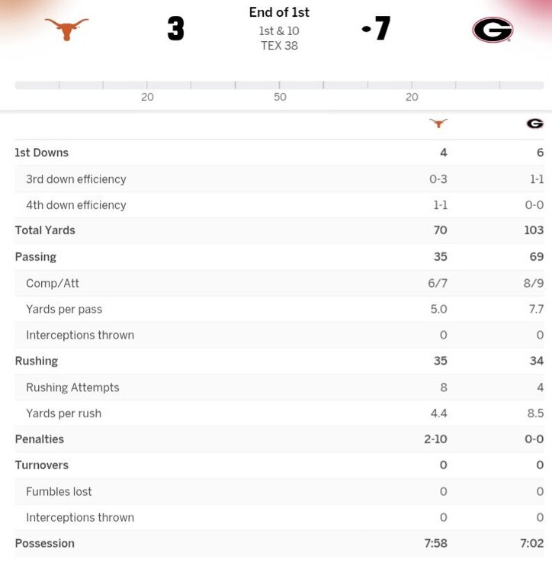Click the 1st & 10 down indicator
This screenshot has height=572, width=552.
(279, 31)
